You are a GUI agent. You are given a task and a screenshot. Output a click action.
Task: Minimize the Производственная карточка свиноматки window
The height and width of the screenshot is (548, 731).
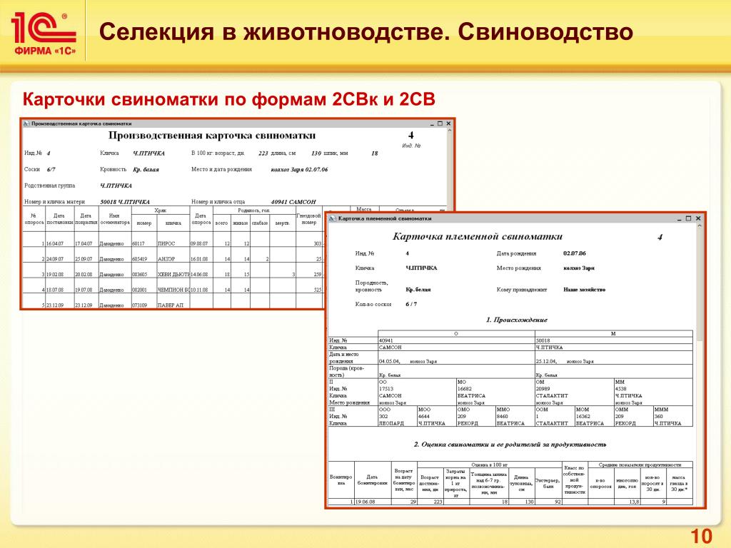point(432,124)
